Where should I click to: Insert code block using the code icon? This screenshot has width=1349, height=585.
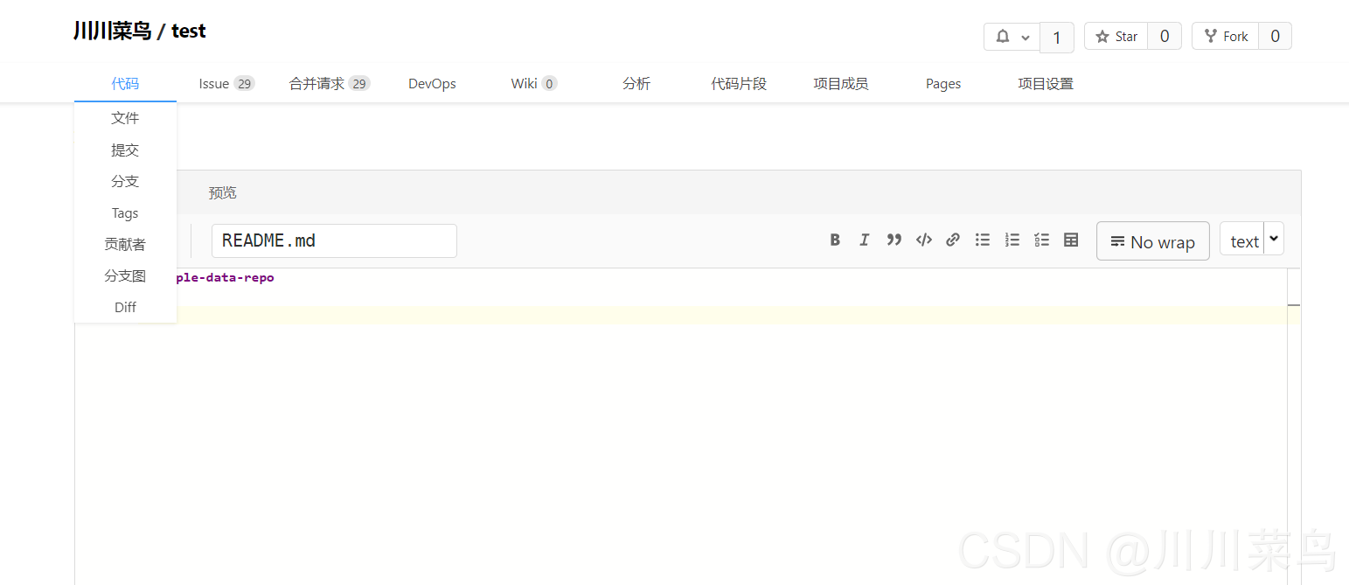click(923, 240)
